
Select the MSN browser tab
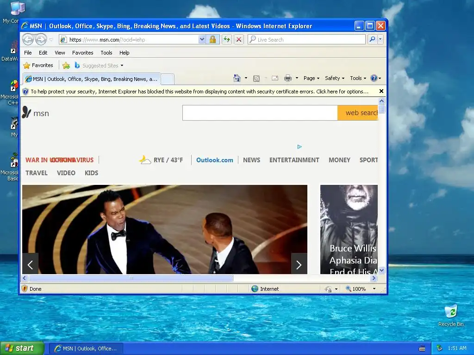(92, 79)
